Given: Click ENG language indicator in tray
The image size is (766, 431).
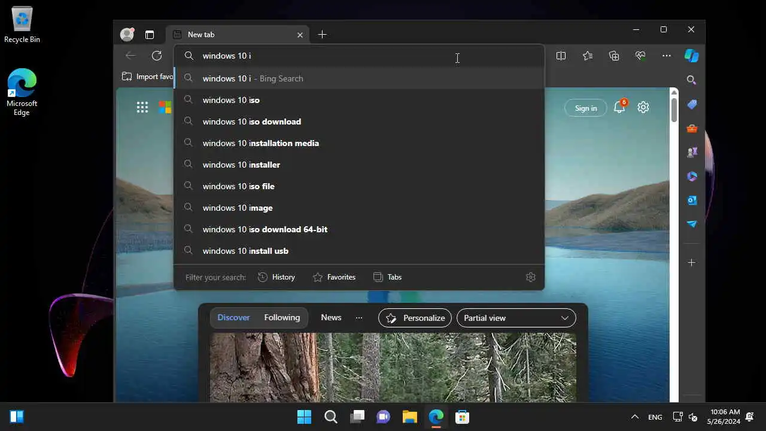Looking at the screenshot, I should (x=655, y=417).
